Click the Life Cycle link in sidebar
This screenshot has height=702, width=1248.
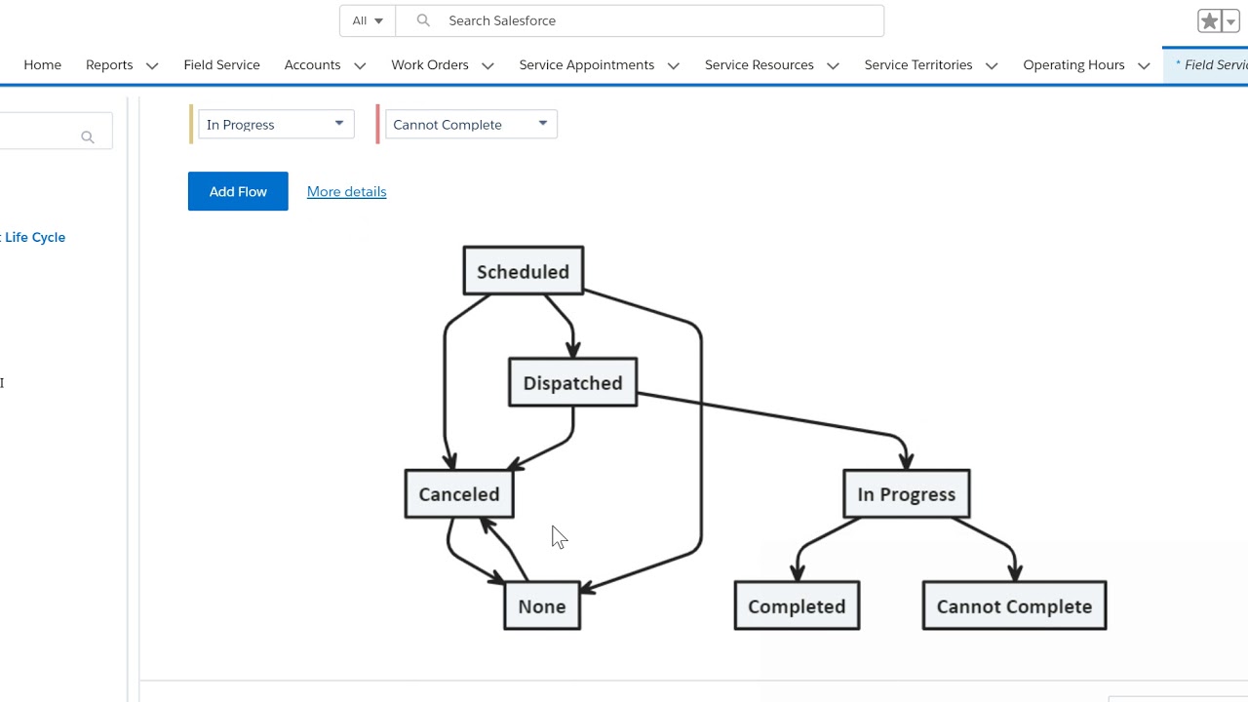(33, 237)
